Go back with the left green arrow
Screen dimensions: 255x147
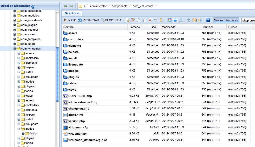tap(65, 6)
